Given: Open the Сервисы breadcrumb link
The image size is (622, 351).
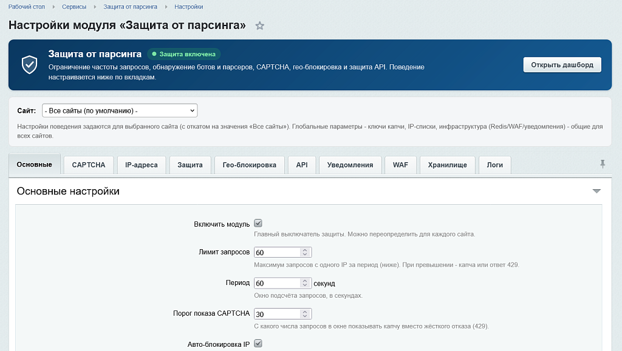Looking at the screenshot, I should [x=74, y=7].
